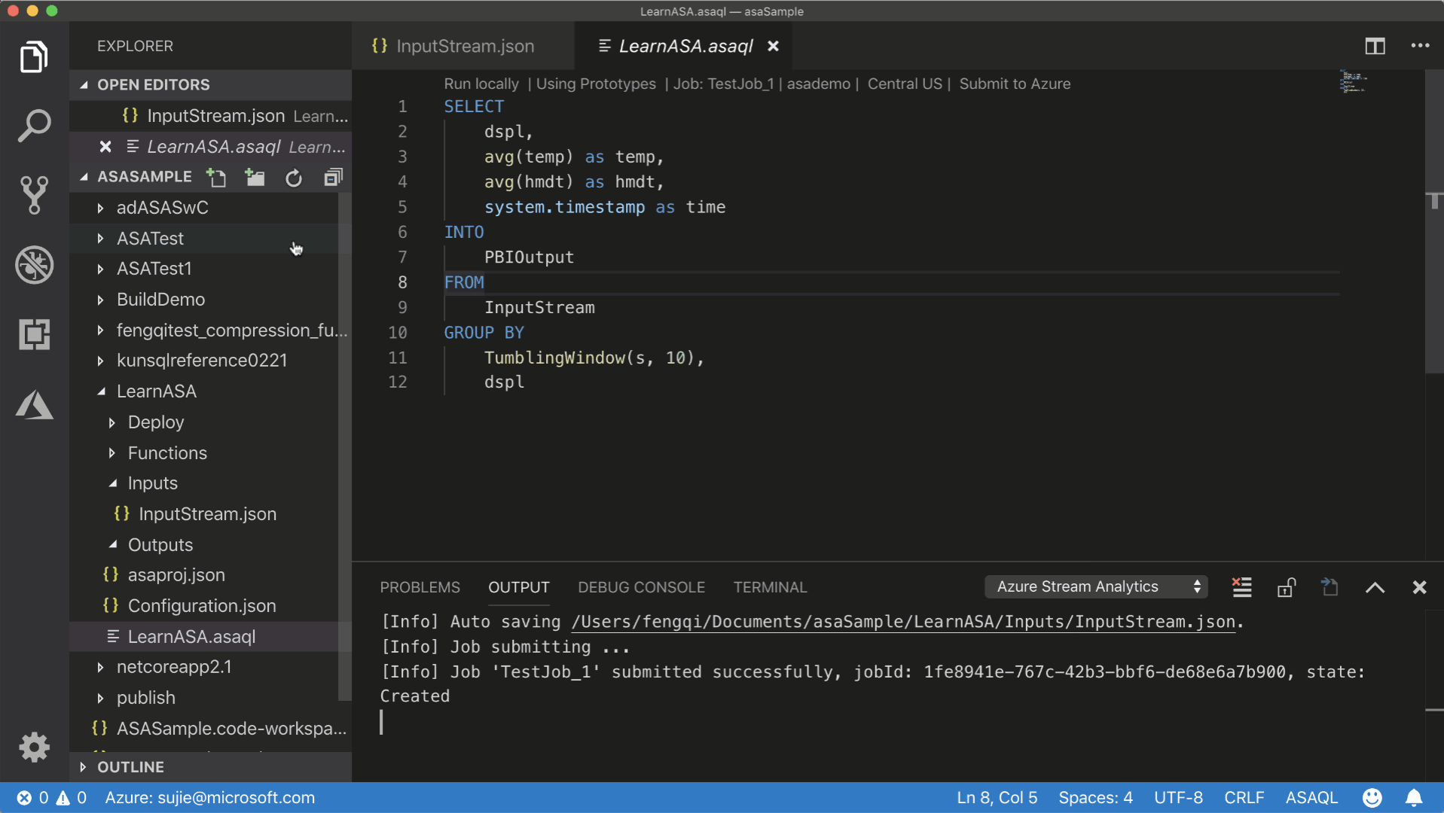Viewport: 1444px width, 813px height.
Task: Open the Debug view icon
Action: (x=34, y=265)
